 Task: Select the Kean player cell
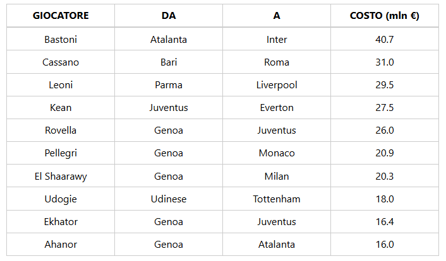click(x=61, y=108)
